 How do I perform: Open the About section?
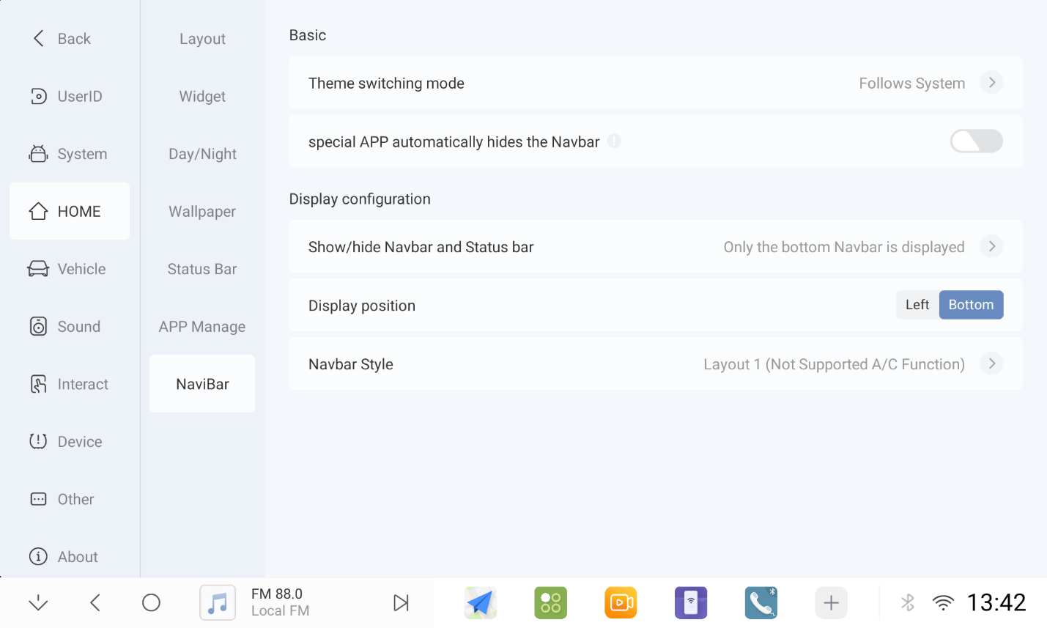(x=70, y=557)
